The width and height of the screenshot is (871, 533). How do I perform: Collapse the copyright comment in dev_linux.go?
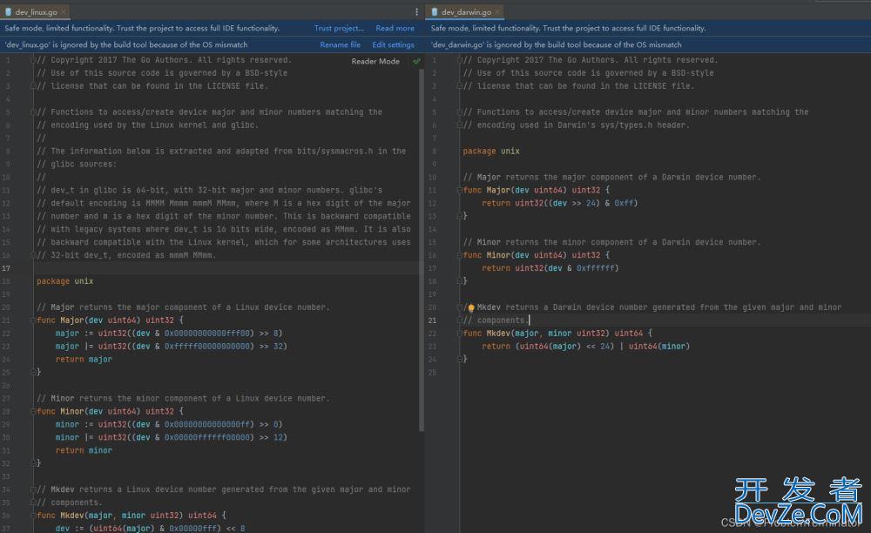point(33,60)
